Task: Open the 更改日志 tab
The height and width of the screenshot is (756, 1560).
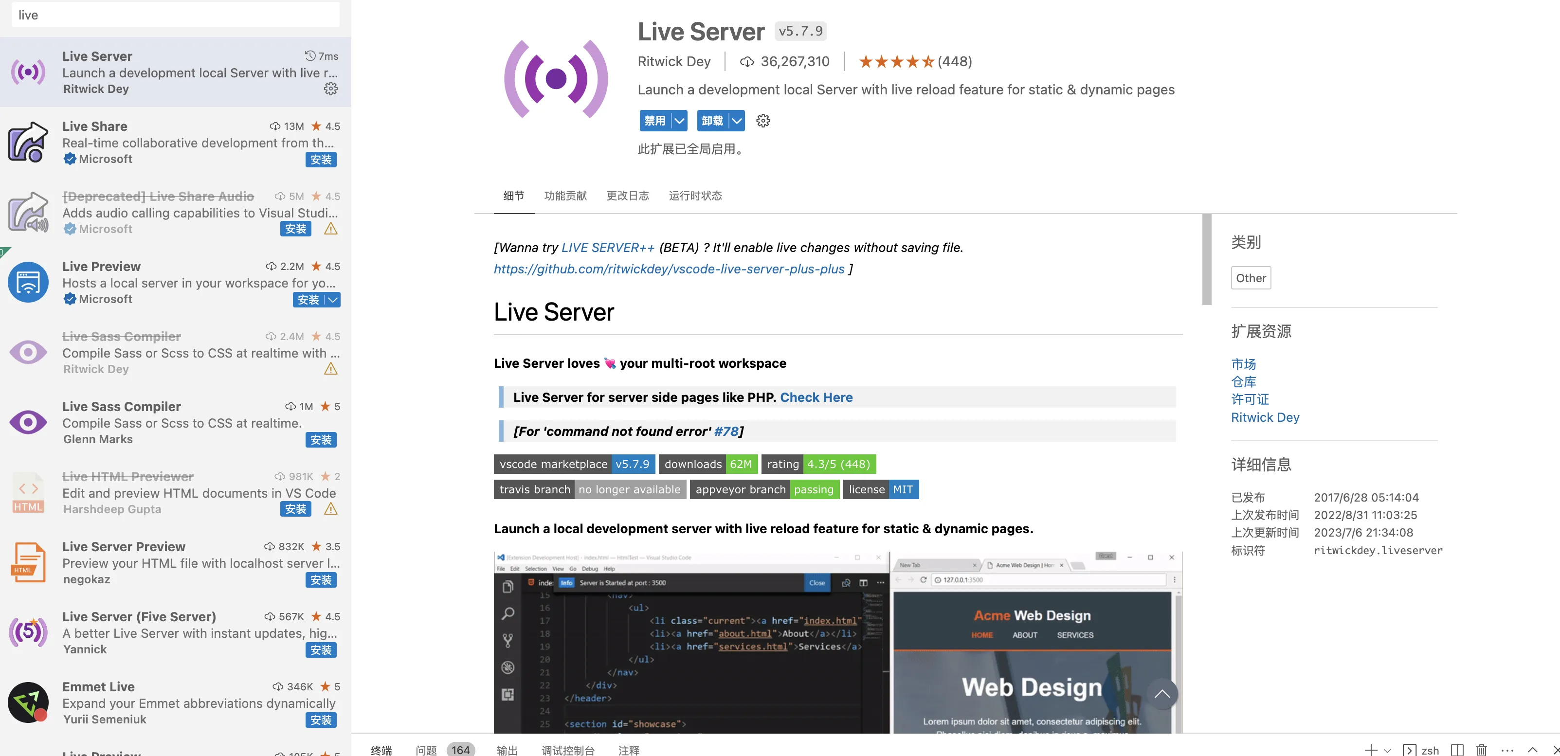Action: point(627,196)
